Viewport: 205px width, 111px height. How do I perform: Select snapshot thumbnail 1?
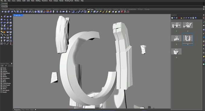tap(176, 25)
